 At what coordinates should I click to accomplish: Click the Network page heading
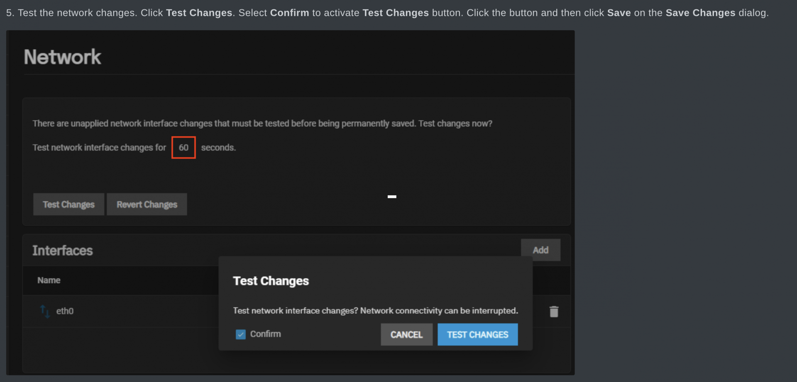point(62,57)
